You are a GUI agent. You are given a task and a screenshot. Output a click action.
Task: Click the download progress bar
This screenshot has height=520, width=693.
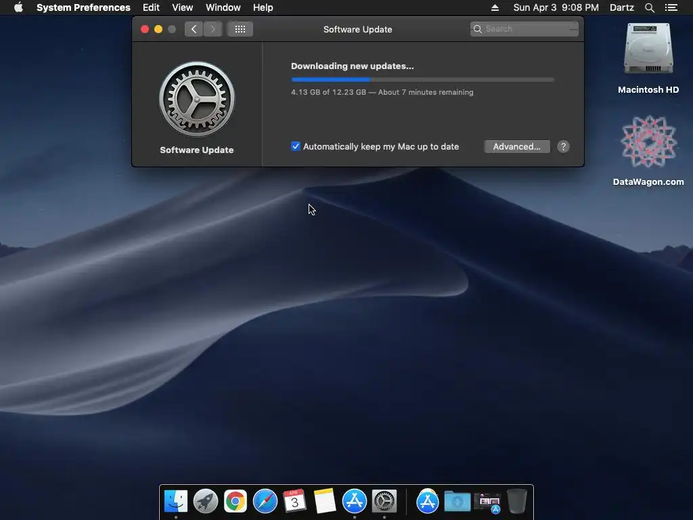(x=422, y=80)
